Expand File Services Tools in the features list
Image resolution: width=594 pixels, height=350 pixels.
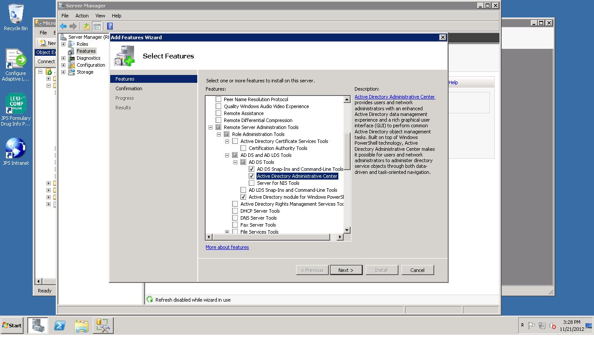click(x=227, y=232)
